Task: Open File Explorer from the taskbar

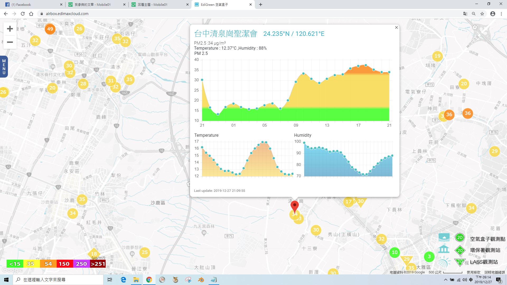Action: [136, 280]
